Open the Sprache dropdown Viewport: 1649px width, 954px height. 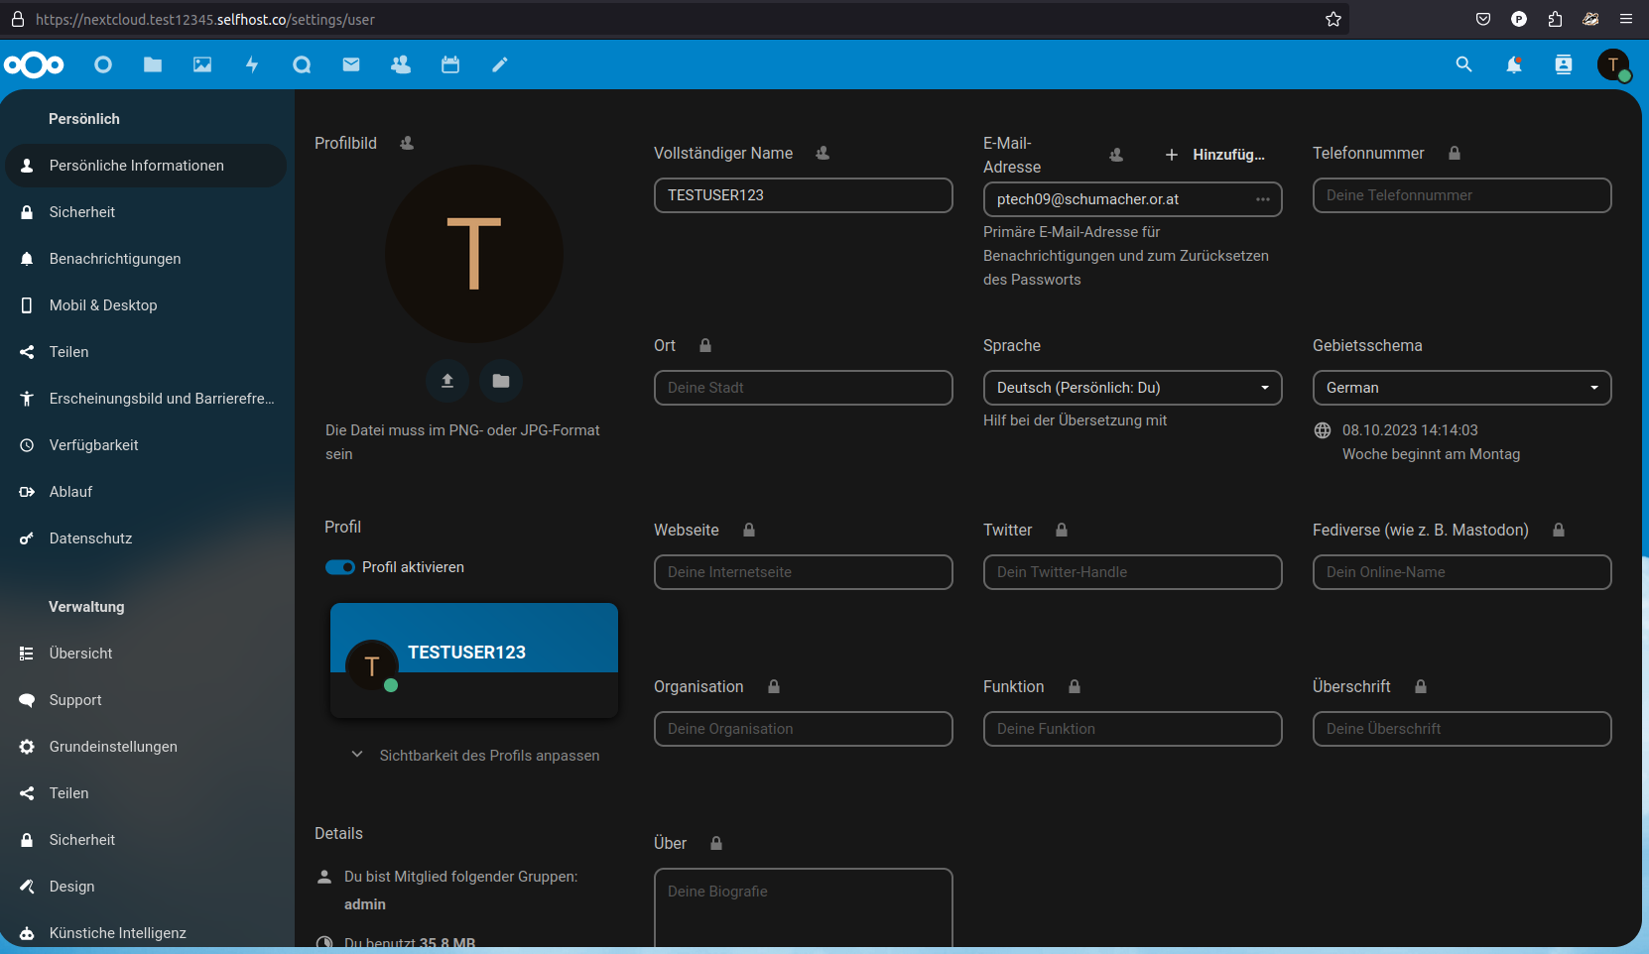(1132, 388)
